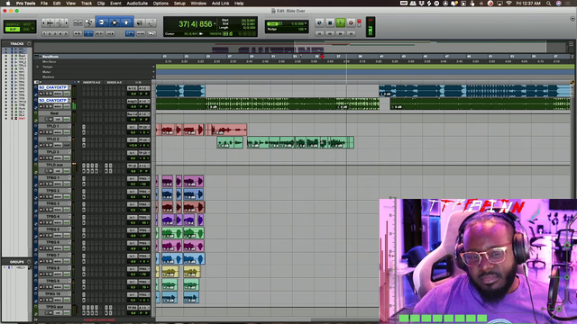Click audio waveform zoom button

[50, 22]
